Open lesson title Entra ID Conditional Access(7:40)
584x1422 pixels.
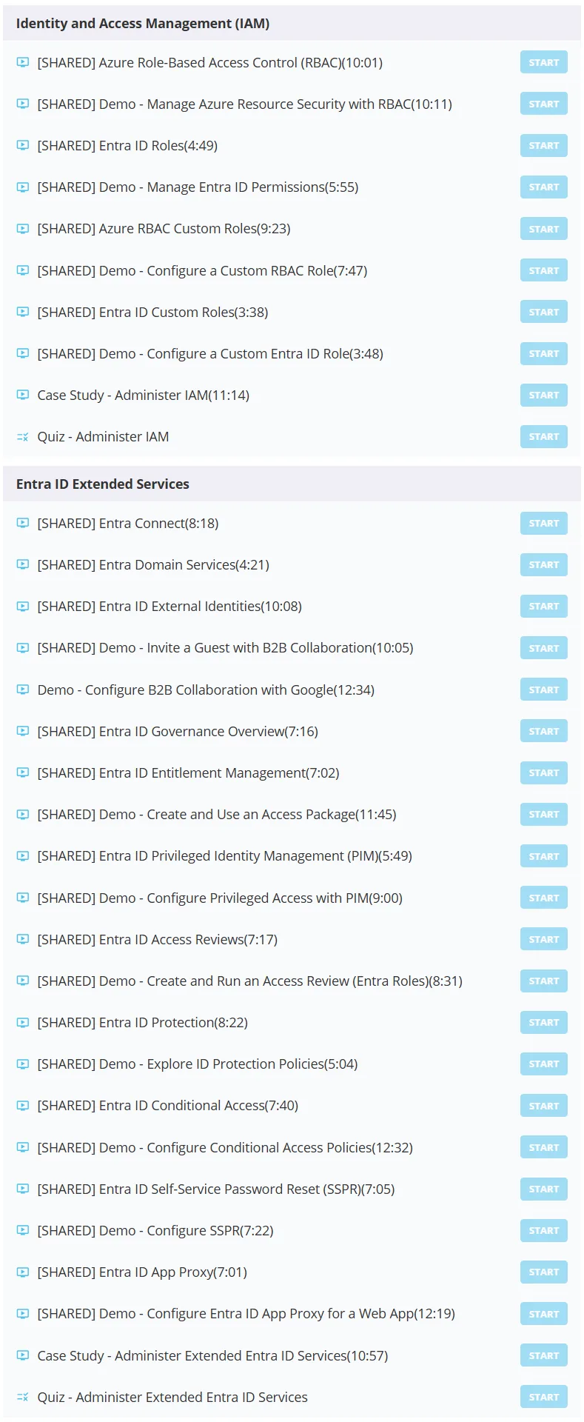168,1106
